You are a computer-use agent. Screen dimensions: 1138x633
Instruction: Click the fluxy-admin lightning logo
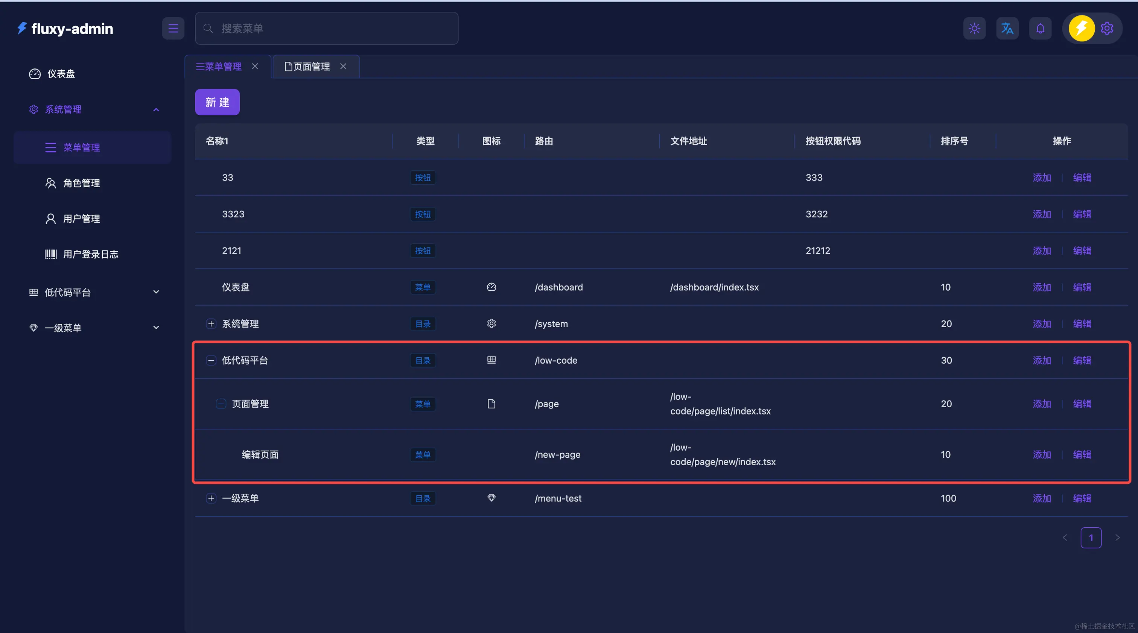coord(22,28)
